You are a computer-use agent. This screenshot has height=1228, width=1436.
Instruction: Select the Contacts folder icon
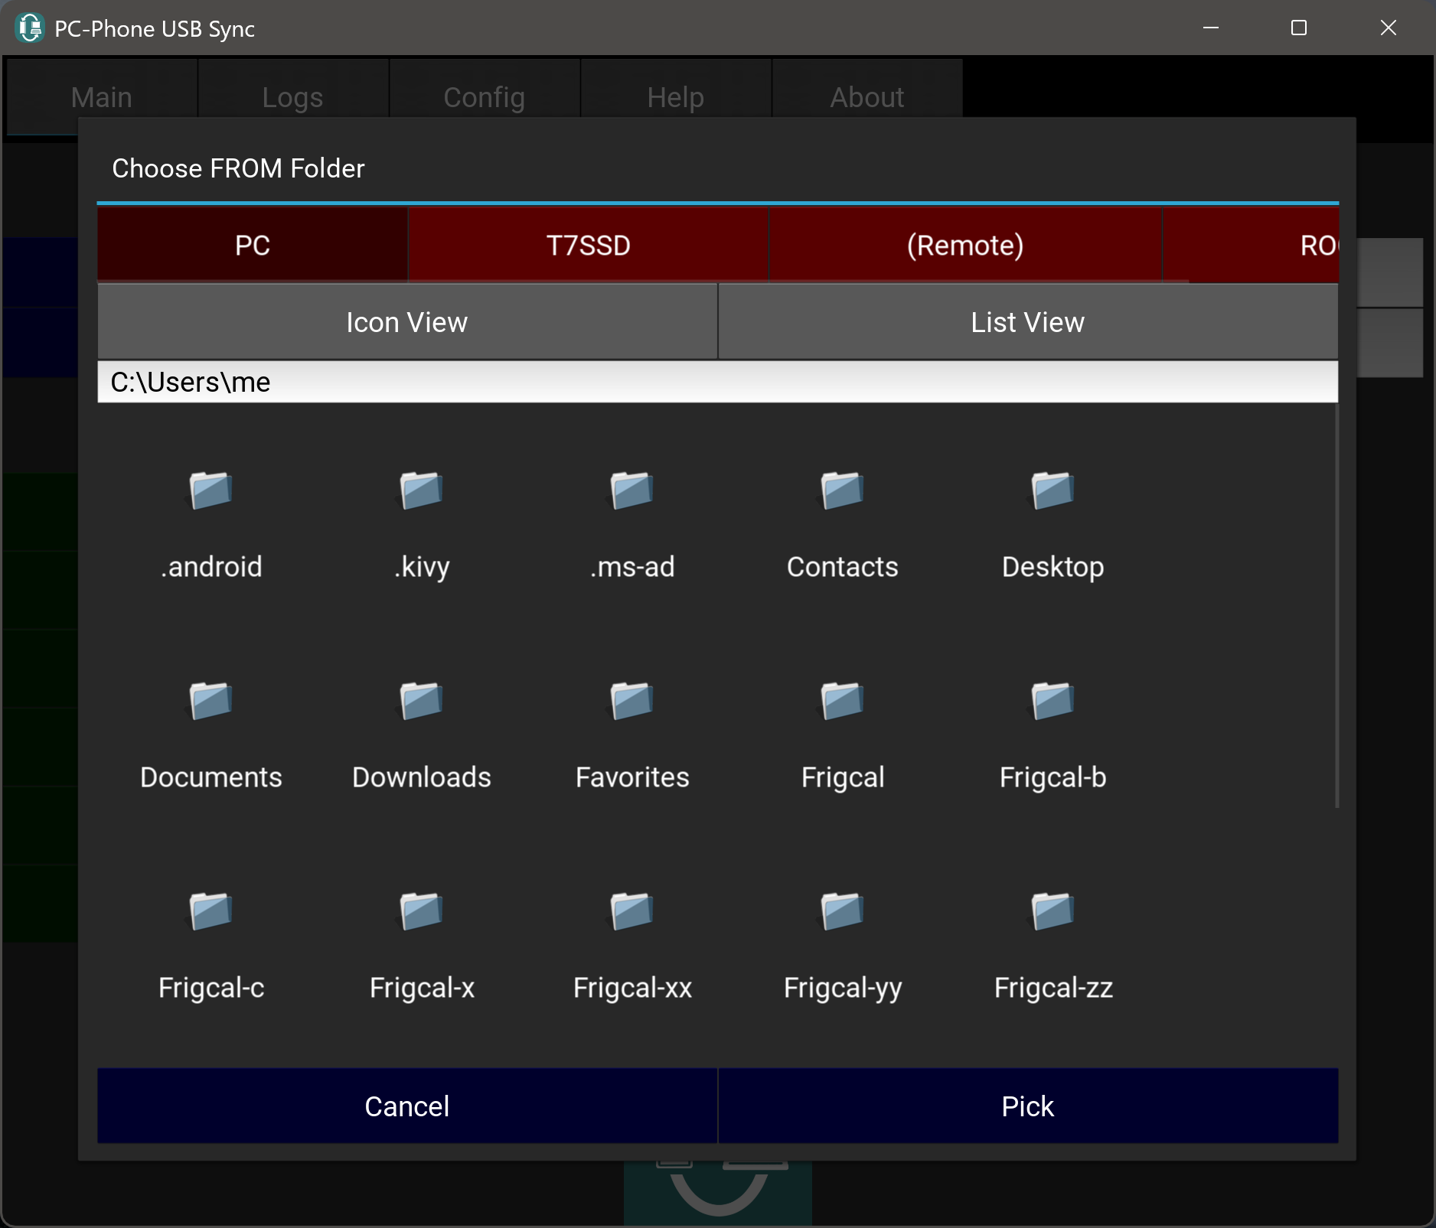[x=842, y=490]
